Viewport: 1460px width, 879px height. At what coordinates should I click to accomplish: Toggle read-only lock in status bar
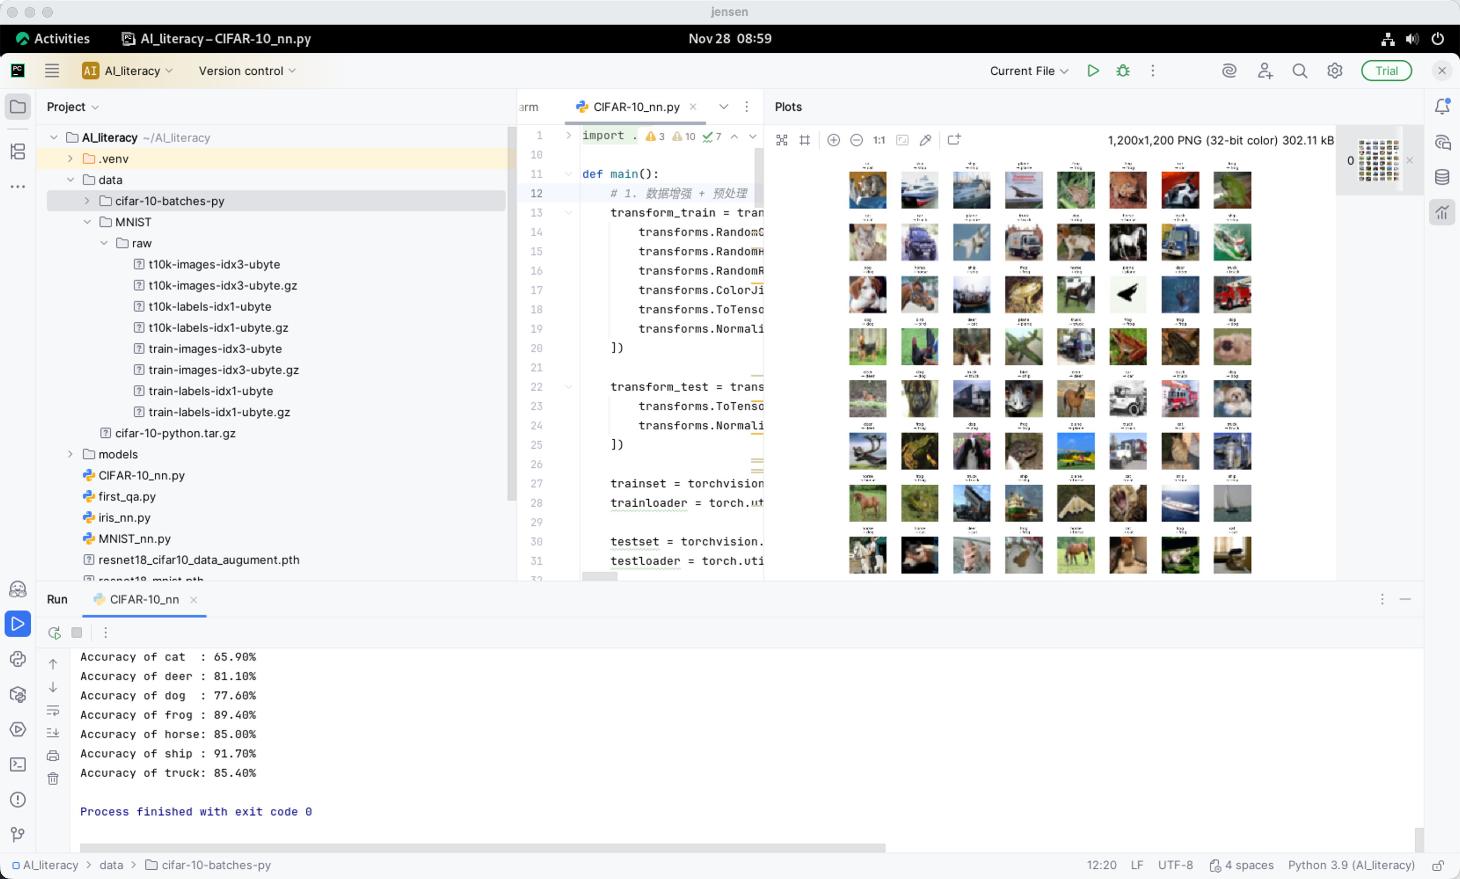coord(1438,865)
